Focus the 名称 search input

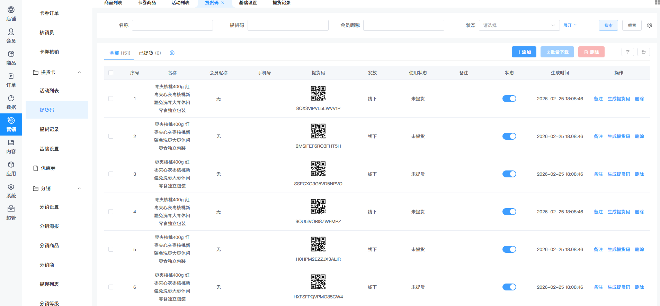(x=172, y=25)
